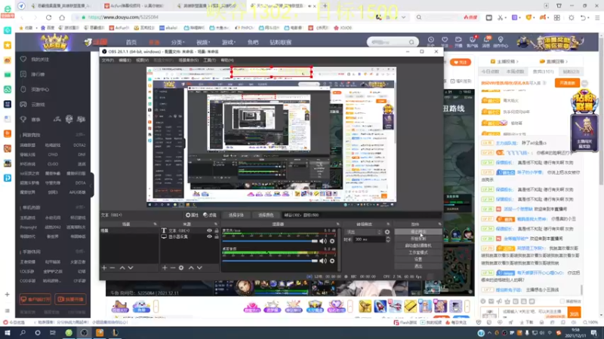Toggle lock on 显示器采集 source
The height and width of the screenshot is (339, 604).
pyautogui.click(x=217, y=237)
